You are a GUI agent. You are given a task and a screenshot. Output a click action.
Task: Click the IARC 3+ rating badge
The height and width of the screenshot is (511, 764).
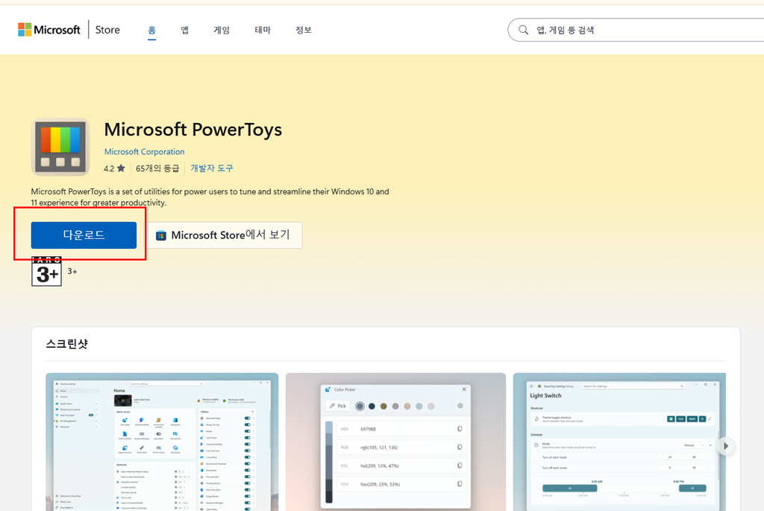pyautogui.click(x=47, y=272)
